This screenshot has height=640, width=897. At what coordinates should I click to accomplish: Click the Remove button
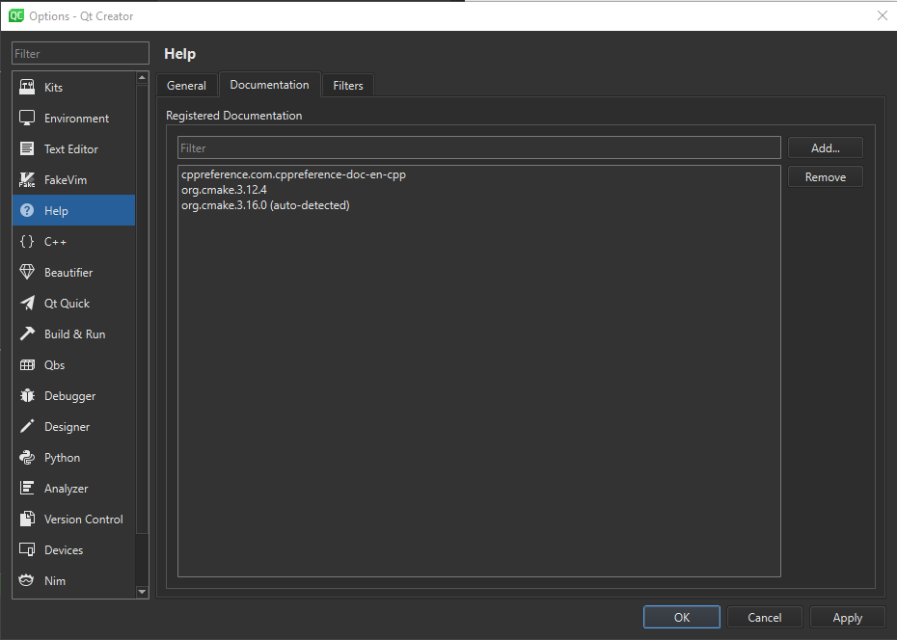(826, 177)
